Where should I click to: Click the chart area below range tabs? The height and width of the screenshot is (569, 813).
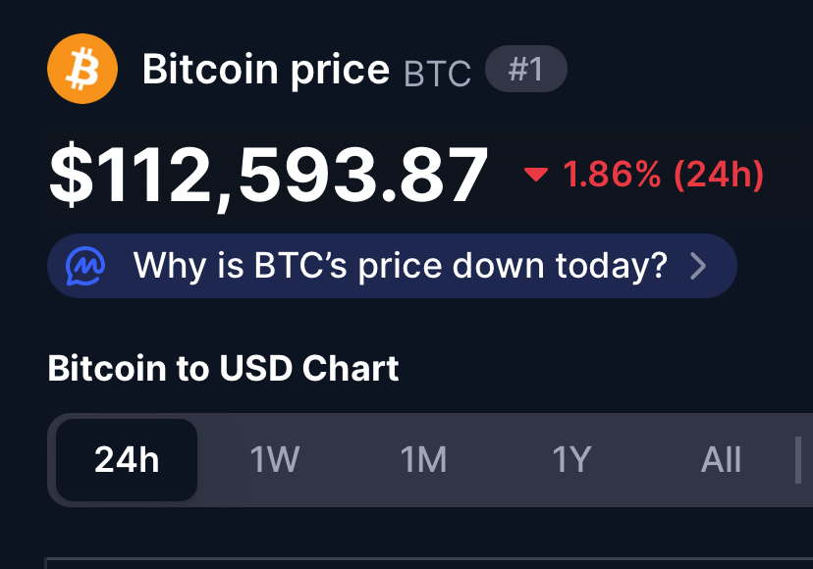[x=422, y=563]
